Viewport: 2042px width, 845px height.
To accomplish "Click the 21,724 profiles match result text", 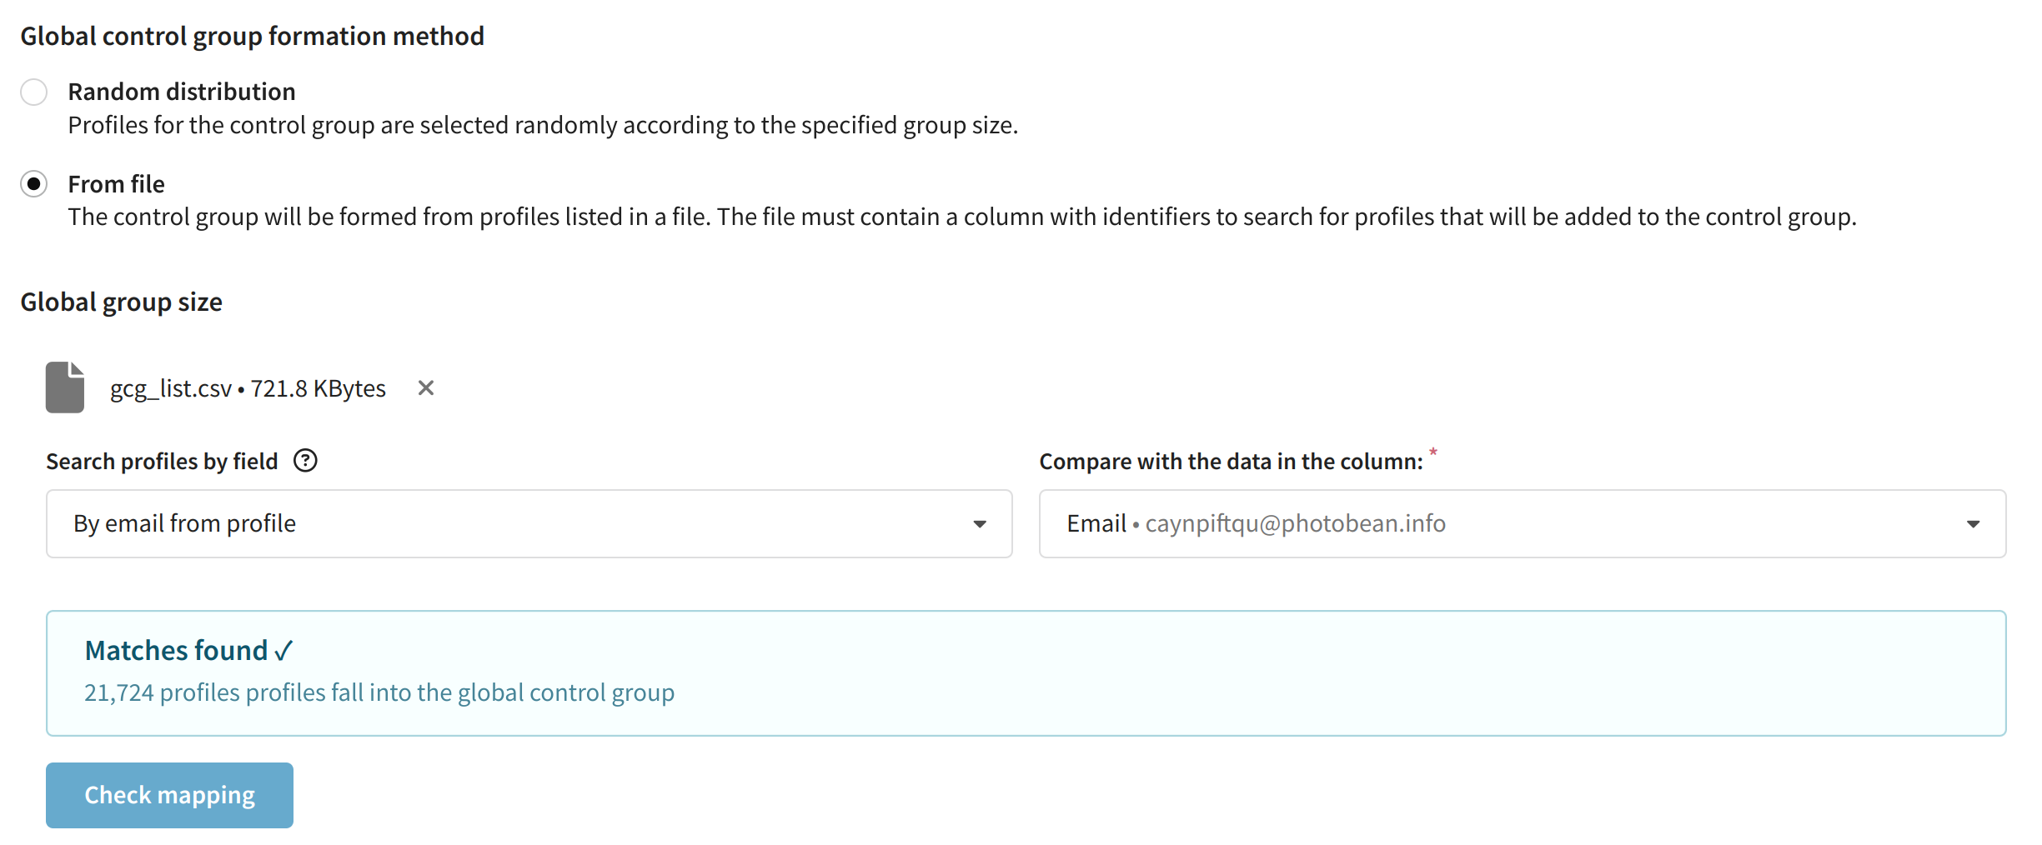I will [x=379, y=692].
